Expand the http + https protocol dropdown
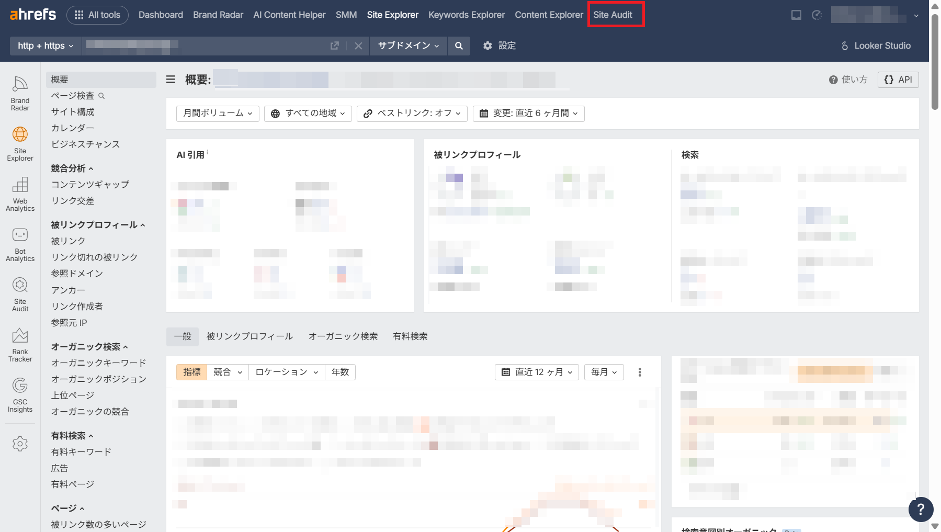Viewport: 941px width, 532px height. click(44, 46)
